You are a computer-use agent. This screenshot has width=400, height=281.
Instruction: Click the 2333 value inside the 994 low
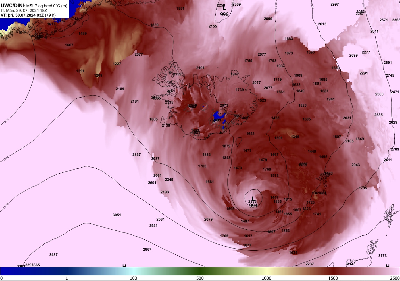(252, 202)
